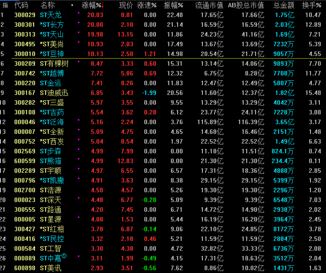
Task: Select stock ST金运 name
Action: 51,83
